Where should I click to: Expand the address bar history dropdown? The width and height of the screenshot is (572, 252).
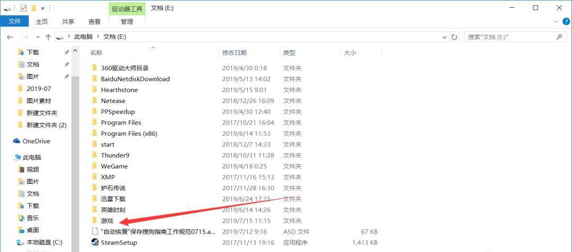(x=444, y=37)
